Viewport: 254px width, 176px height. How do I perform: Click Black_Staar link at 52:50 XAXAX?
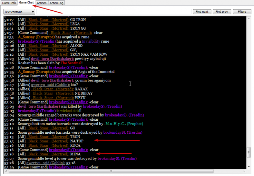click(52, 89)
